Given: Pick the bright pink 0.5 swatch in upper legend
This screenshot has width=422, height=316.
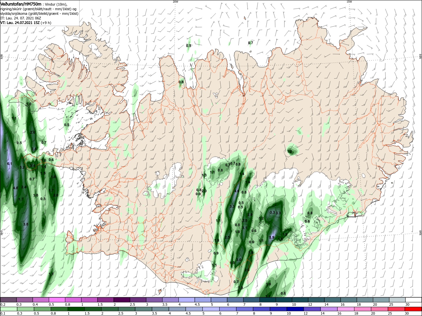Looking at the screenshot, I should coord(57,300).
